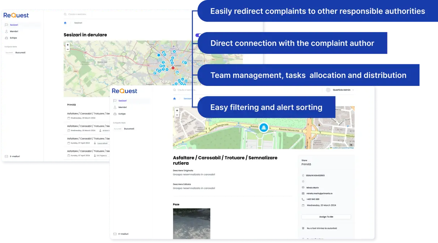Image resolution: width=438 pixels, height=243 pixels.
Task: Zoom out on the complaint detail map
Action: pos(177,115)
